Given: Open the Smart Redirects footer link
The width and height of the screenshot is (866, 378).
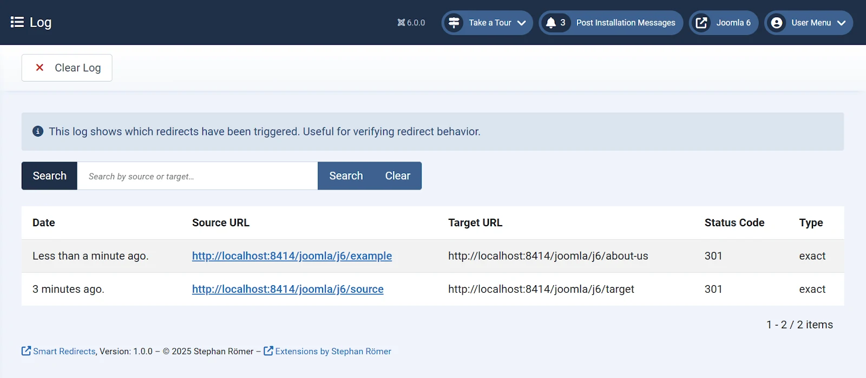Looking at the screenshot, I should 64,351.
